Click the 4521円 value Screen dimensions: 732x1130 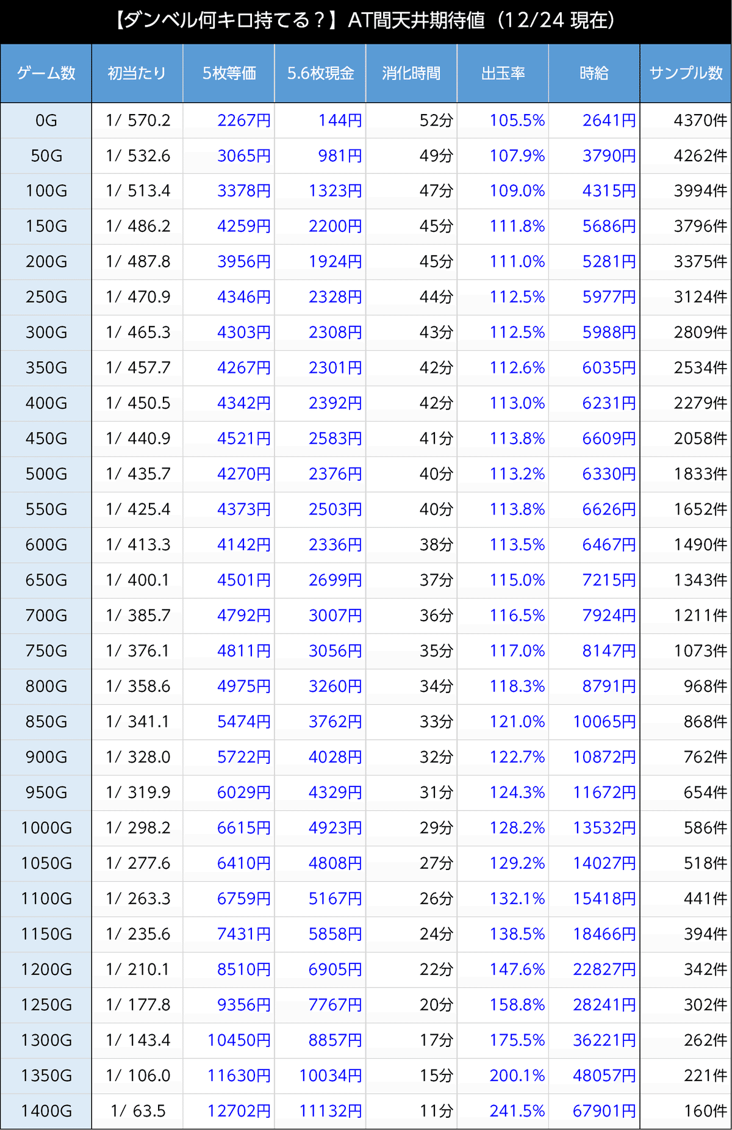244,439
